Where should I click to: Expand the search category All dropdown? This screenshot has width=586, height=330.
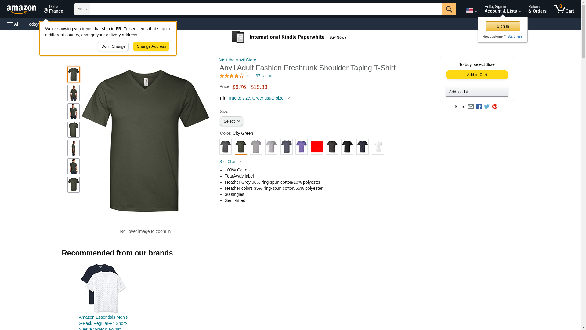pyautogui.click(x=82, y=9)
